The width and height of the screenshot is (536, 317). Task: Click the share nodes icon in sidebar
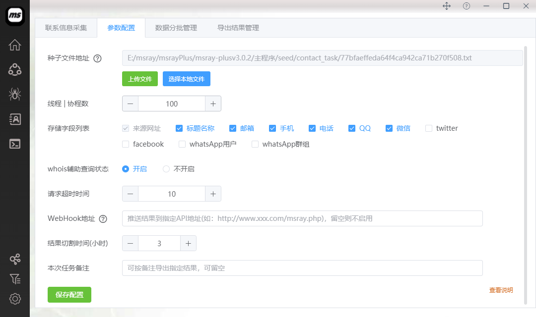coord(15,259)
